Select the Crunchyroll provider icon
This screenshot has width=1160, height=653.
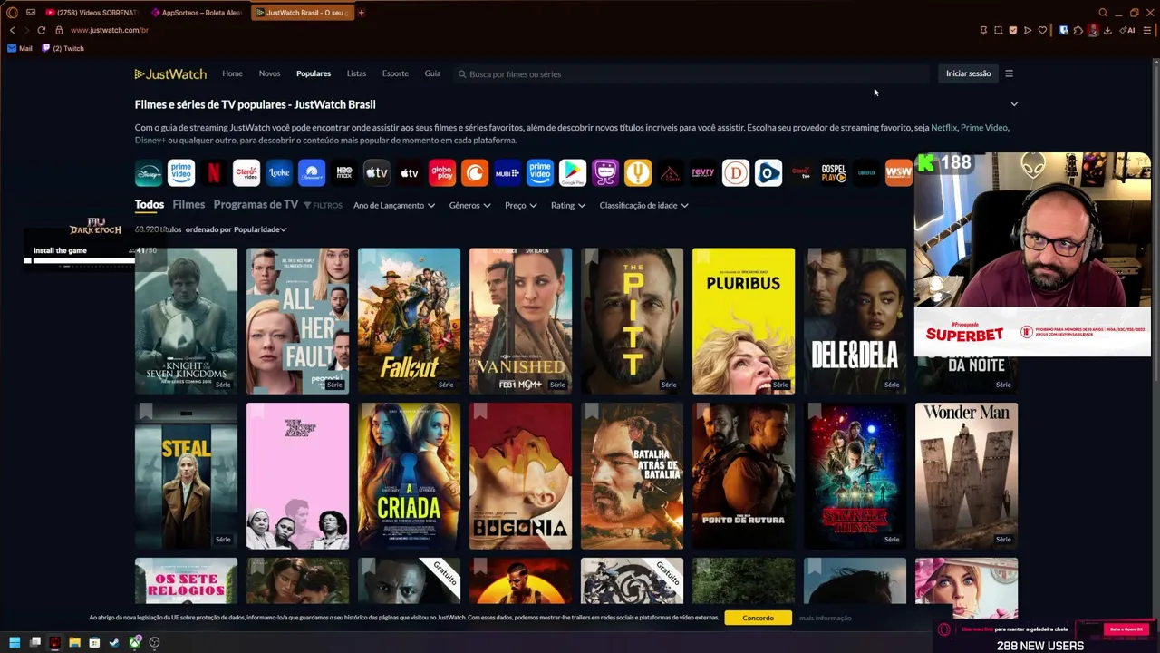[475, 172]
